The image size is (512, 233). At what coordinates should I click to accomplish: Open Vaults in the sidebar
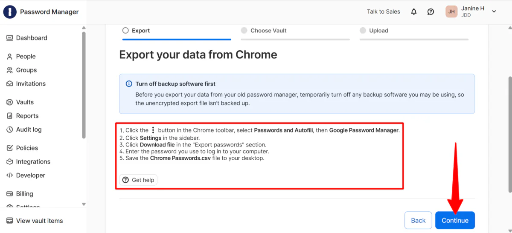click(x=25, y=102)
